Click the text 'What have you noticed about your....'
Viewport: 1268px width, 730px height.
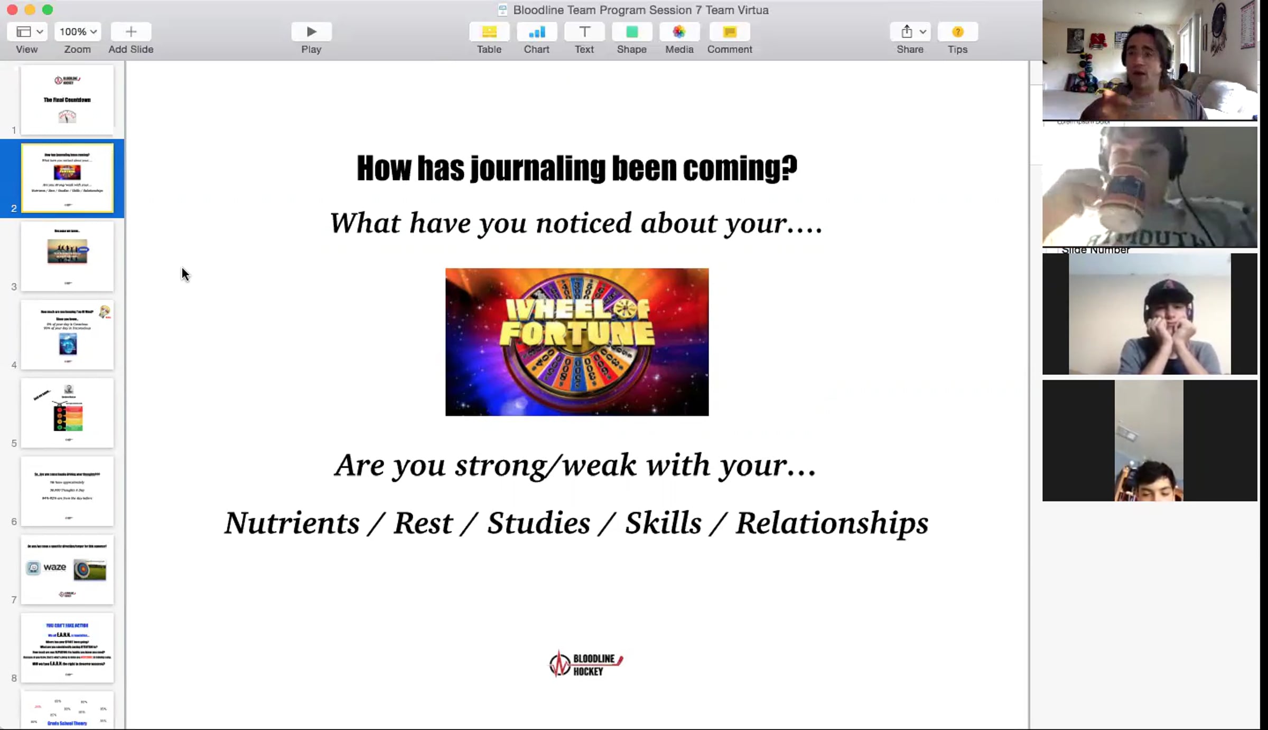click(576, 223)
